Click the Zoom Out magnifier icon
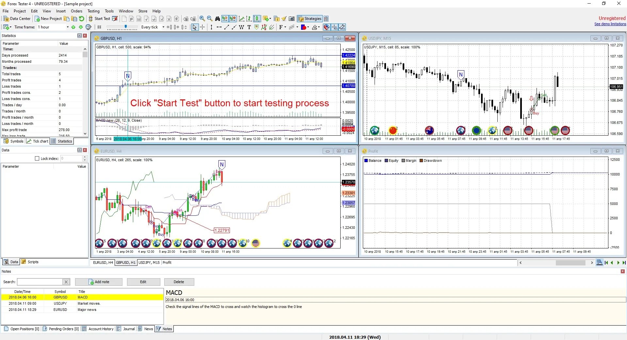 click(x=210, y=19)
